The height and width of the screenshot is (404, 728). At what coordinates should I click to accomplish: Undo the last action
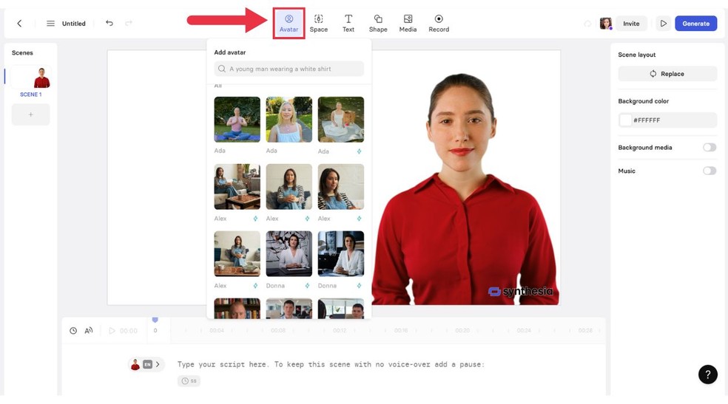point(109,23)
